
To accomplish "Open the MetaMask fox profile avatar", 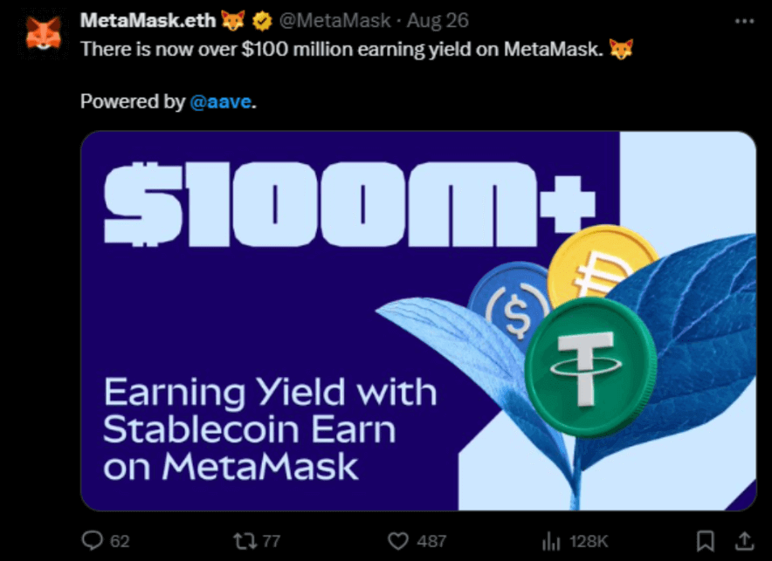I will (43, 34).
